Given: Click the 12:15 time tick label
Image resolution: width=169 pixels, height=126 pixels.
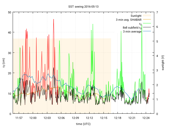Looking at the screenshot, I should pyautogui.click(x=104, y=118).
